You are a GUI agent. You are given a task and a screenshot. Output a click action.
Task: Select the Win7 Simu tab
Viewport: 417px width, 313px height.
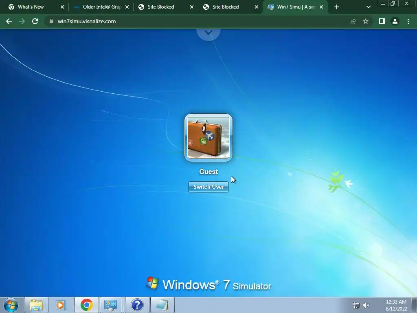click(x=295, y=7)
